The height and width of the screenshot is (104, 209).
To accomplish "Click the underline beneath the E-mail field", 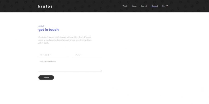I will [87, 58].
